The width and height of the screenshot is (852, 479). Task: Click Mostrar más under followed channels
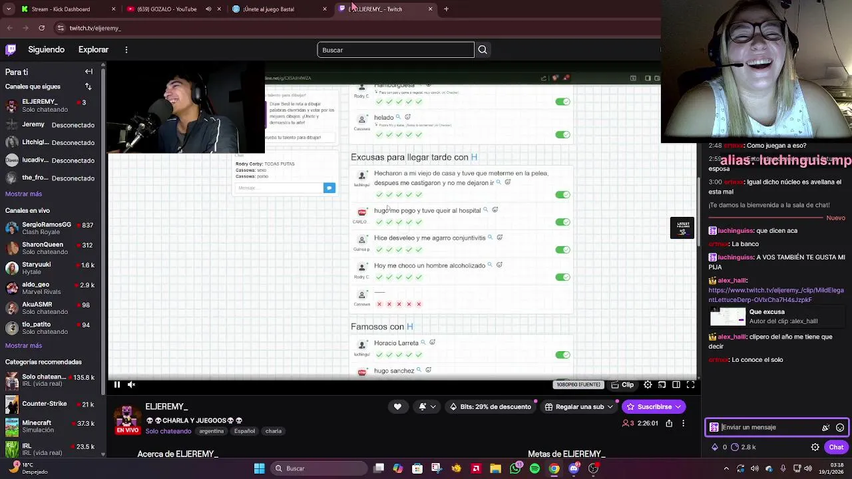coord(23,194)
